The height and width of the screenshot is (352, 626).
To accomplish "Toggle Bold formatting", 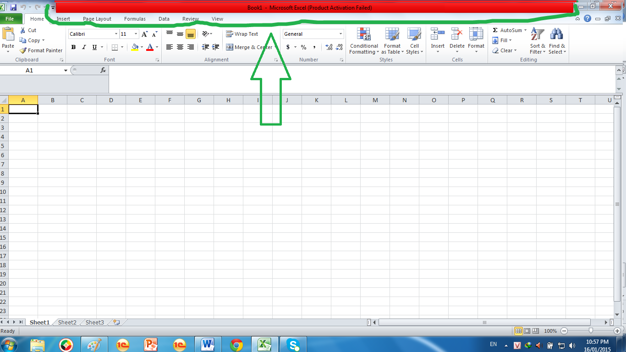I will coord(73,47).
